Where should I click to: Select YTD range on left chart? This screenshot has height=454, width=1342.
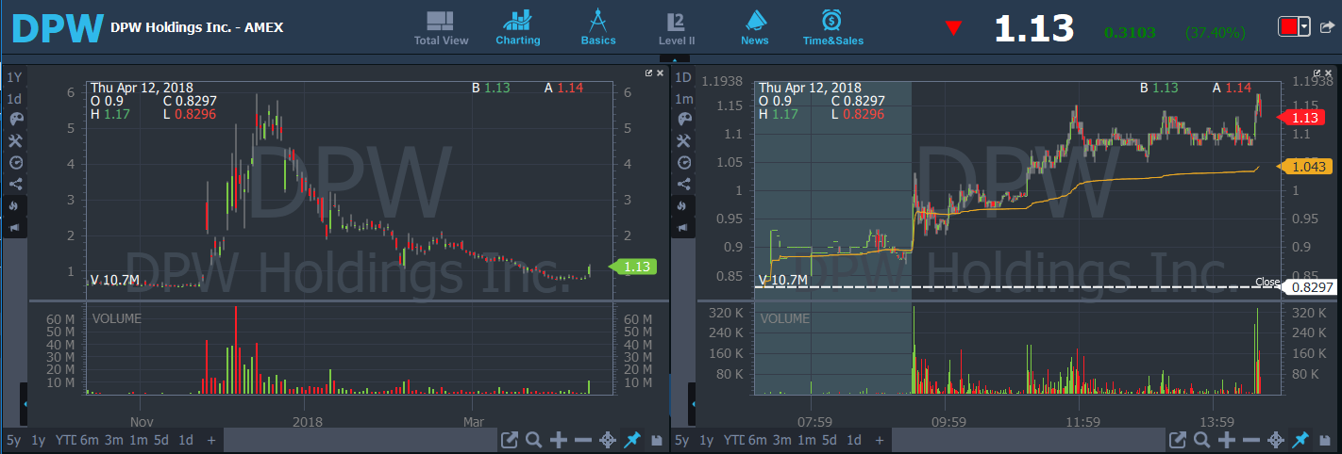[65, 440]
